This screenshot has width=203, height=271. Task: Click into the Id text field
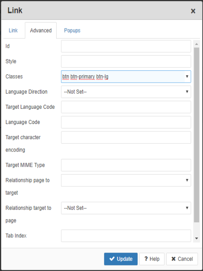point(126,46)
